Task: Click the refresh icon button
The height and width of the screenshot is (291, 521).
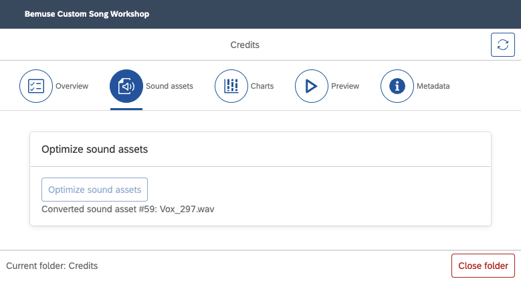Action: (x=502, y=45)
